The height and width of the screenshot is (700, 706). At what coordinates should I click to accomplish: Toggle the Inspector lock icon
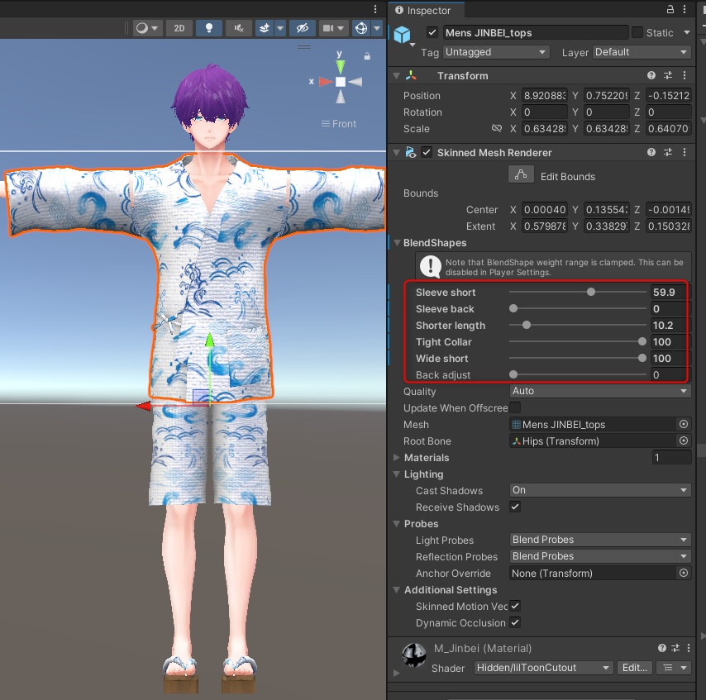pyautogui.click(x=670, y=9)
